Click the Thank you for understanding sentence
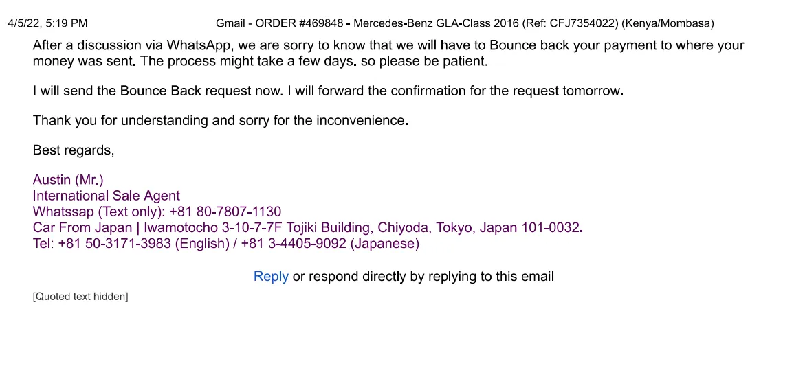The height and width of the screenshot is (377, 794). (x=220, y=121)
